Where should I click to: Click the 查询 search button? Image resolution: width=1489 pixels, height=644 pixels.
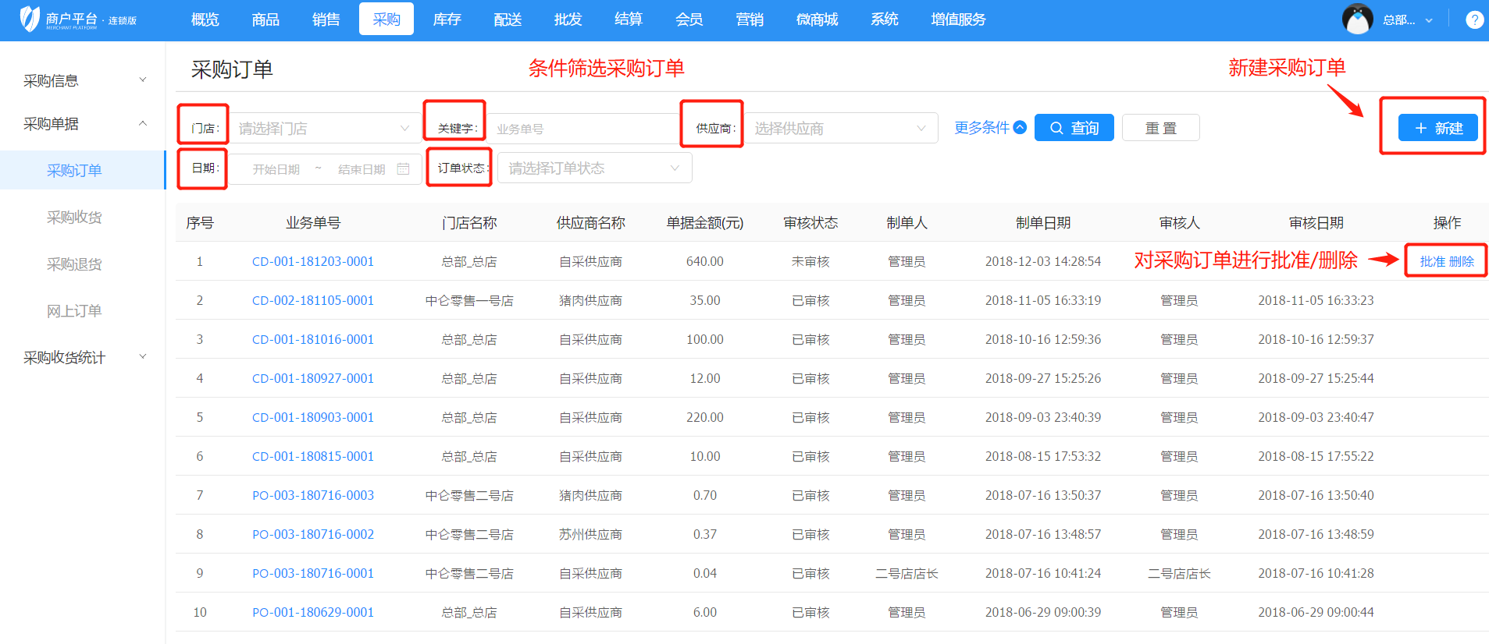(x=1074, y=128)
